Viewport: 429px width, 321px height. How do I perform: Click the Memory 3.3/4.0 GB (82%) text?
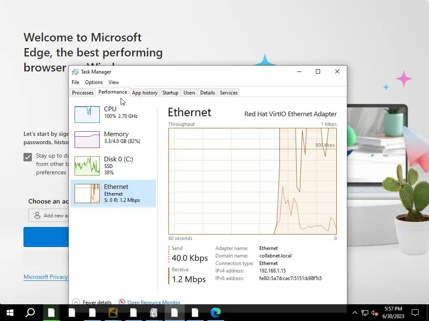point(122,141)
